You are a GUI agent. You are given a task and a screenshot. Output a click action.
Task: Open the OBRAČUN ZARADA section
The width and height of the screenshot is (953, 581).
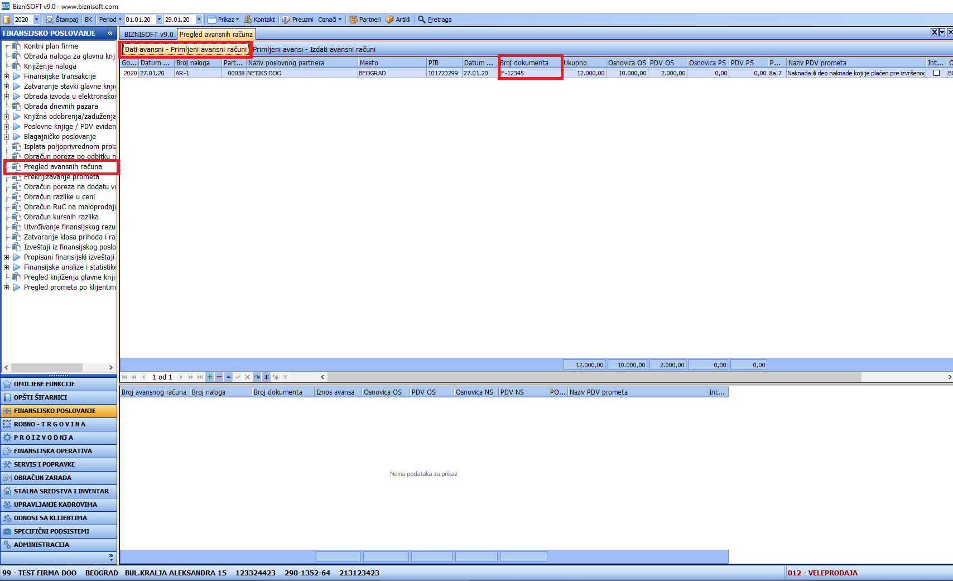(59, 478)
